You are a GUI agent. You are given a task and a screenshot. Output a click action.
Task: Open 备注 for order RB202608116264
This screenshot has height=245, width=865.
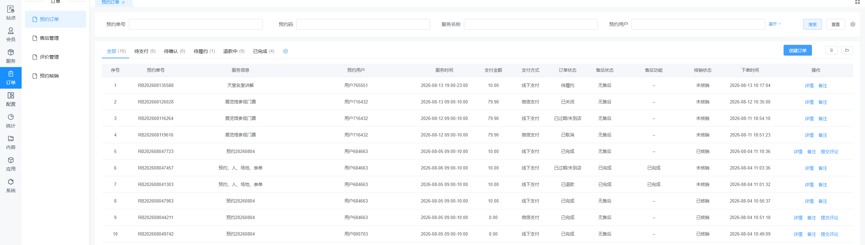[823, 119]
